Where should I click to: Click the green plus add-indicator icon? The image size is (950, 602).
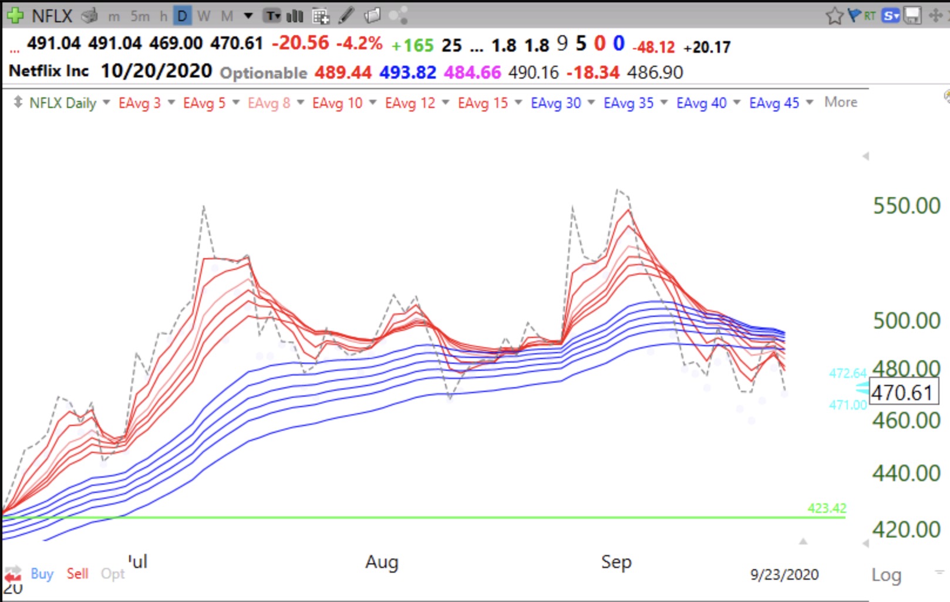[15, 15]
